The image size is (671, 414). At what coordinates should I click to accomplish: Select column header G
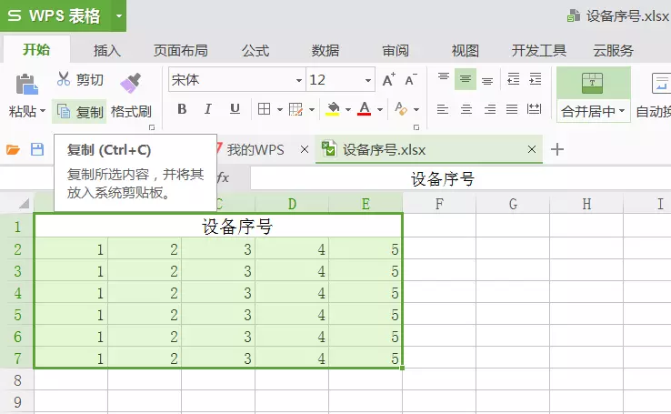click(513, 204)
